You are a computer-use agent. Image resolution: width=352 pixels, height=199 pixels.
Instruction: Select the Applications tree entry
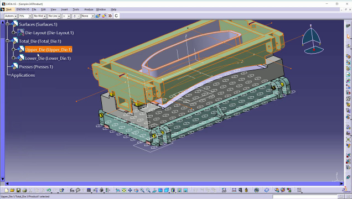(23, 75)
